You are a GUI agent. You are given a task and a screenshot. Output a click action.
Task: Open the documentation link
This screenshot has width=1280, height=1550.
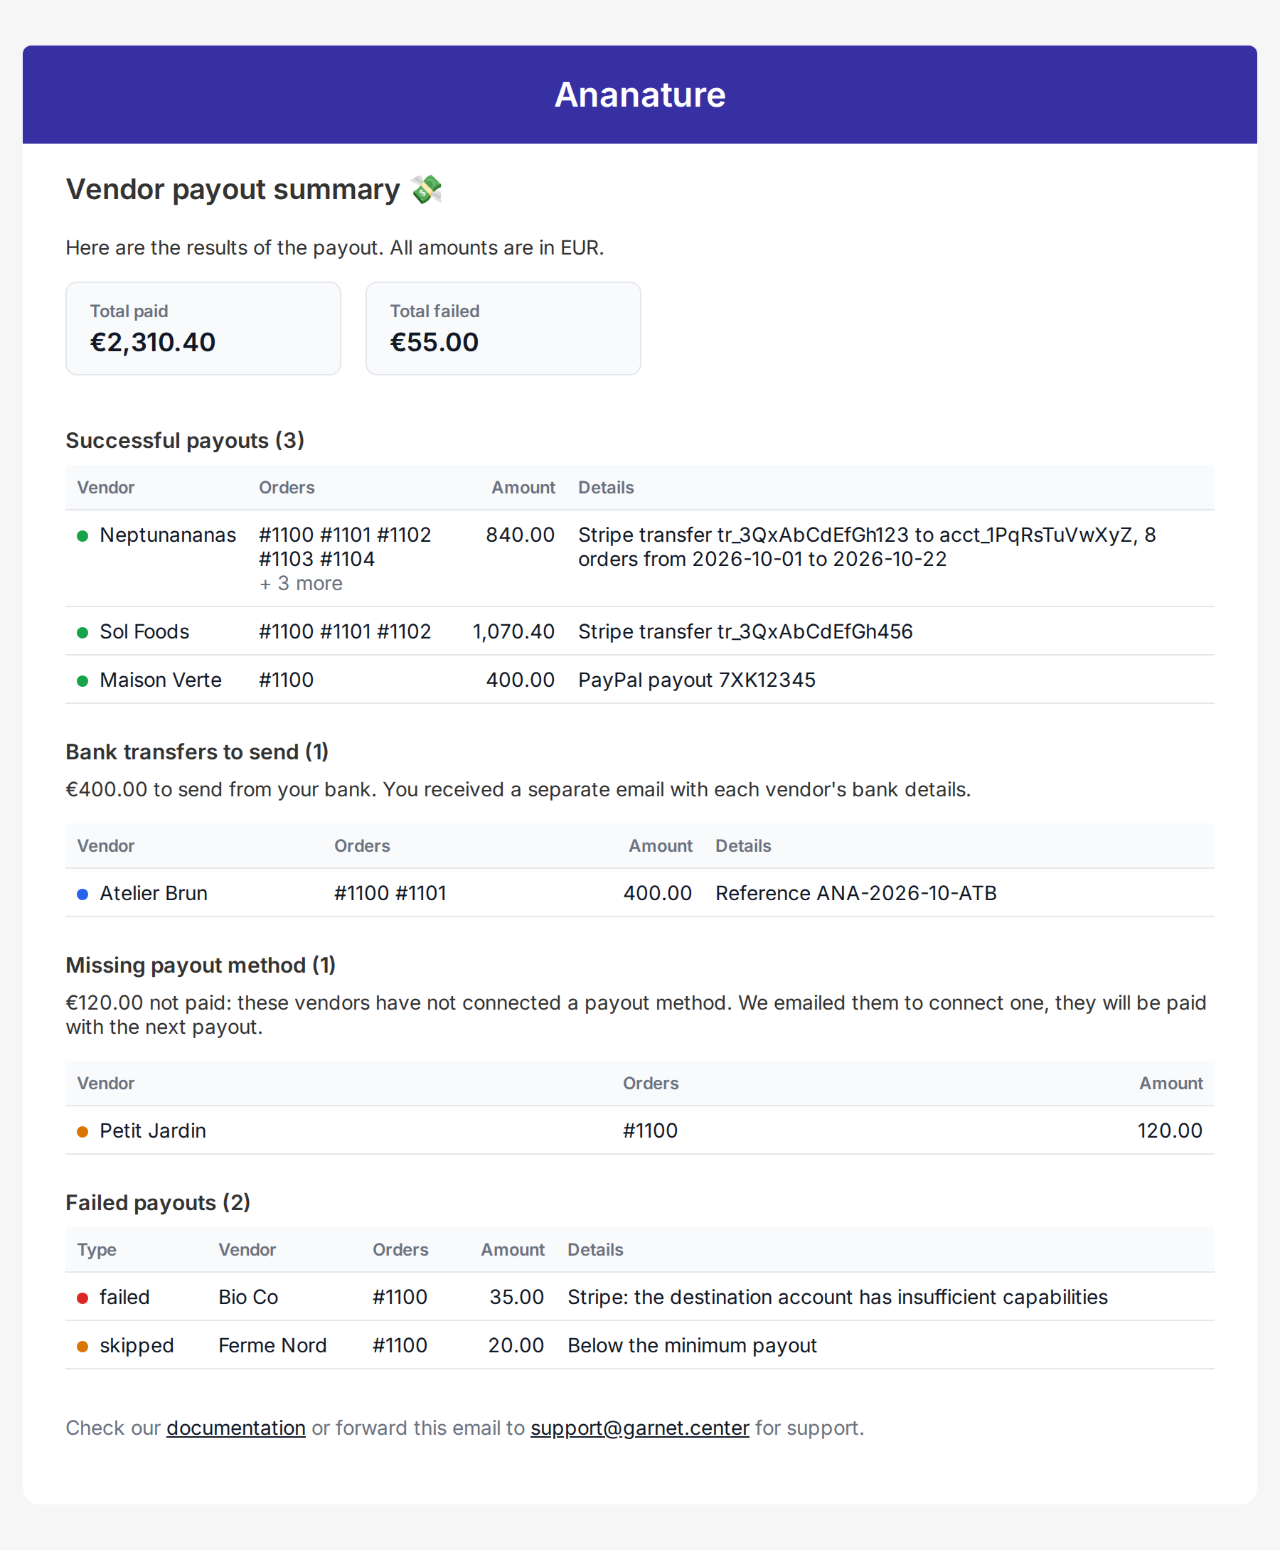click(236, 1428)
